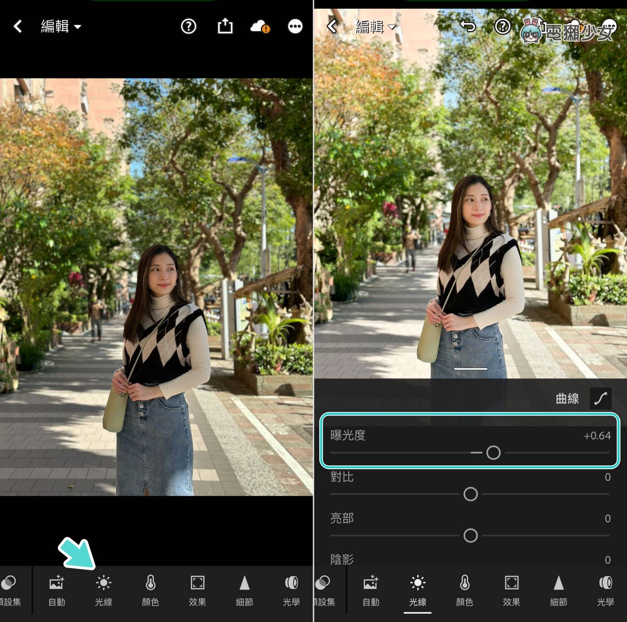Tap active 光線 tab in right screen

tap(418, 591)
